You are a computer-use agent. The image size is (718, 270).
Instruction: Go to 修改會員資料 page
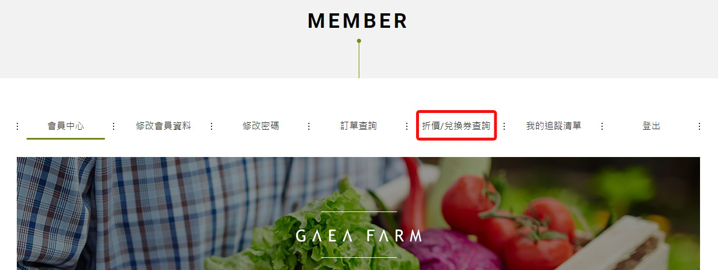tap(163, 126)
